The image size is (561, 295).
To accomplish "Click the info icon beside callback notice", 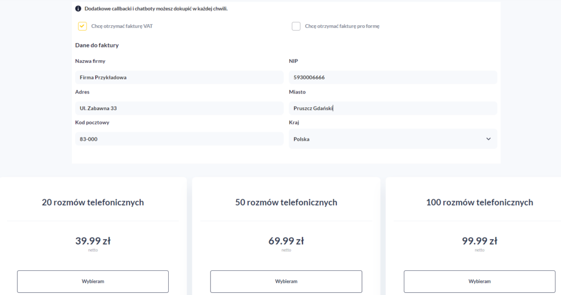I will (x=78, y=9).
